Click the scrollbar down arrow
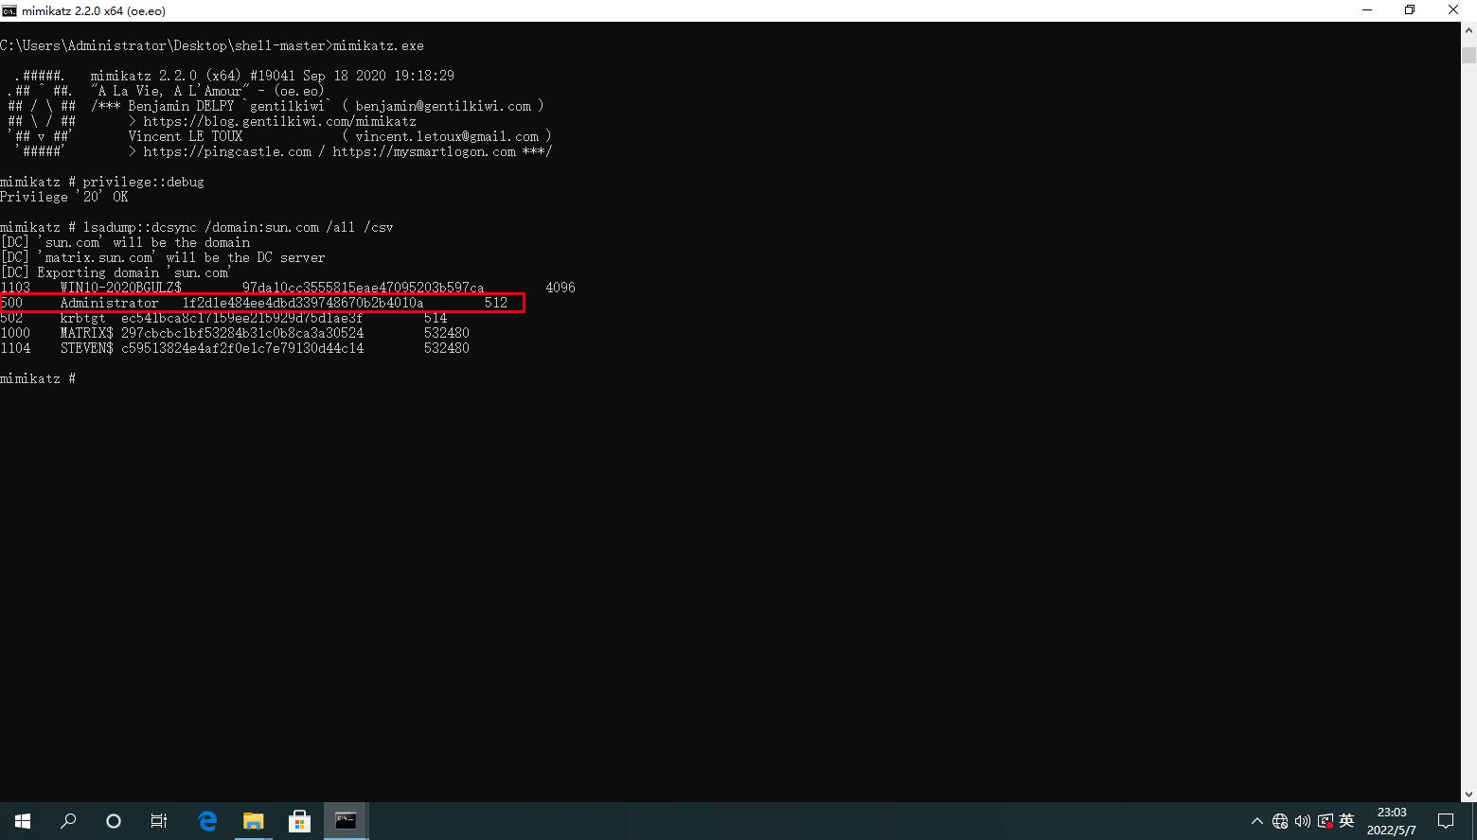This screenshot has height=840, width=1477. [1468, 795]
